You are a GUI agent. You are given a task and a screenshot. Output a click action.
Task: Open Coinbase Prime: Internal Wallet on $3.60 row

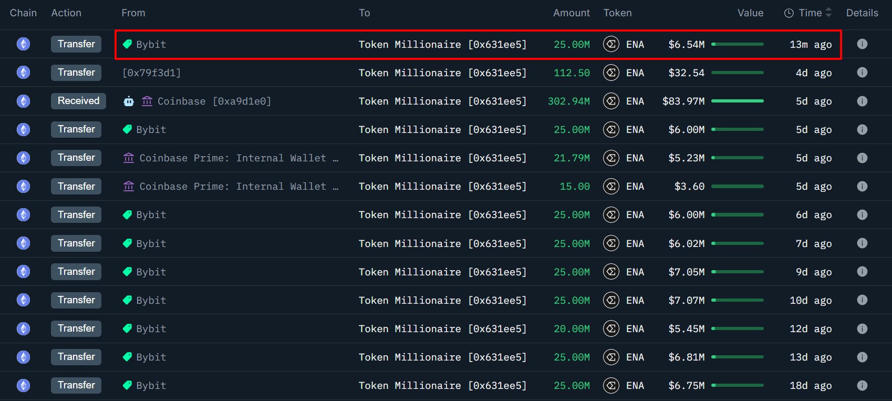[x=234, y=187]
